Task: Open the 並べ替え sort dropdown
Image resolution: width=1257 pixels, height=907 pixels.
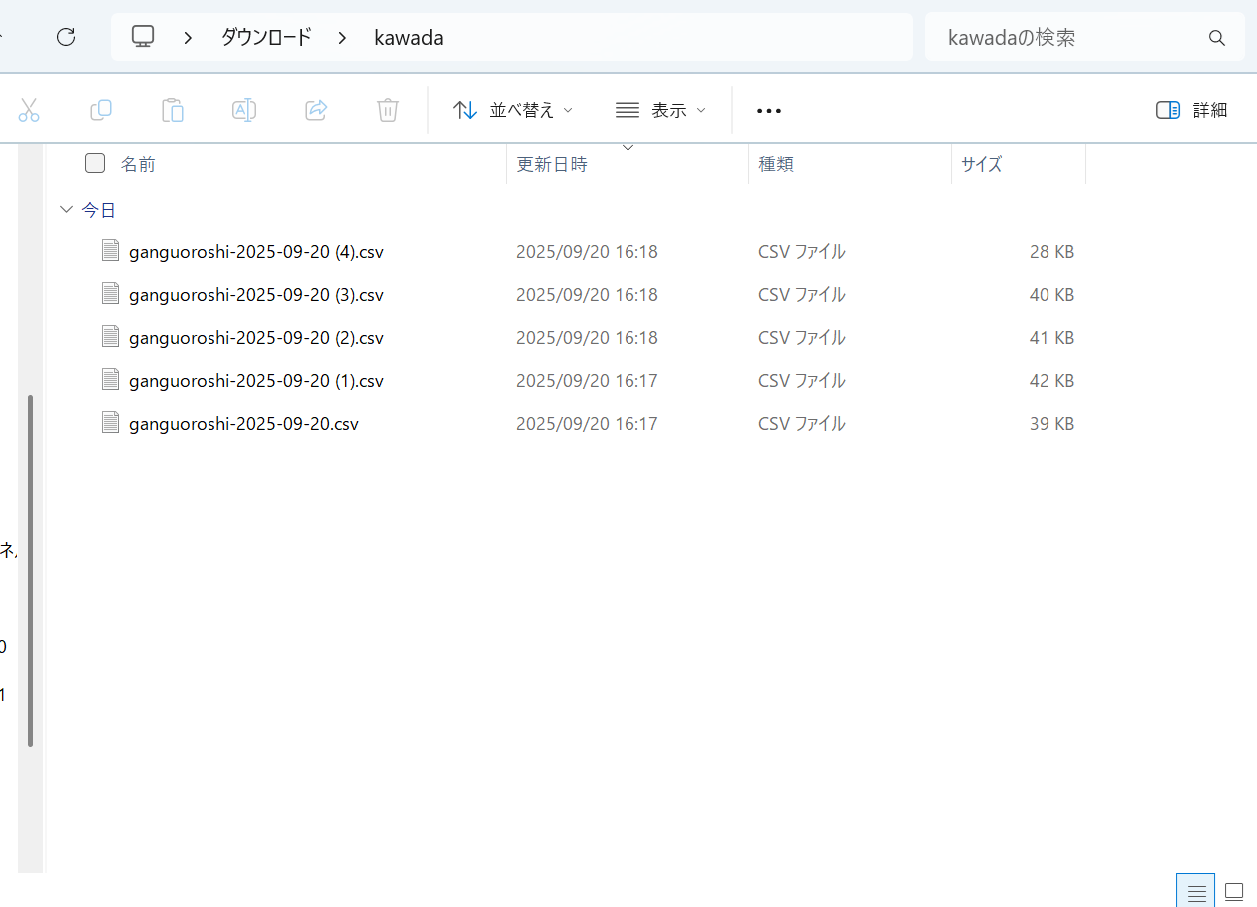Action: [x=513, y=110]
